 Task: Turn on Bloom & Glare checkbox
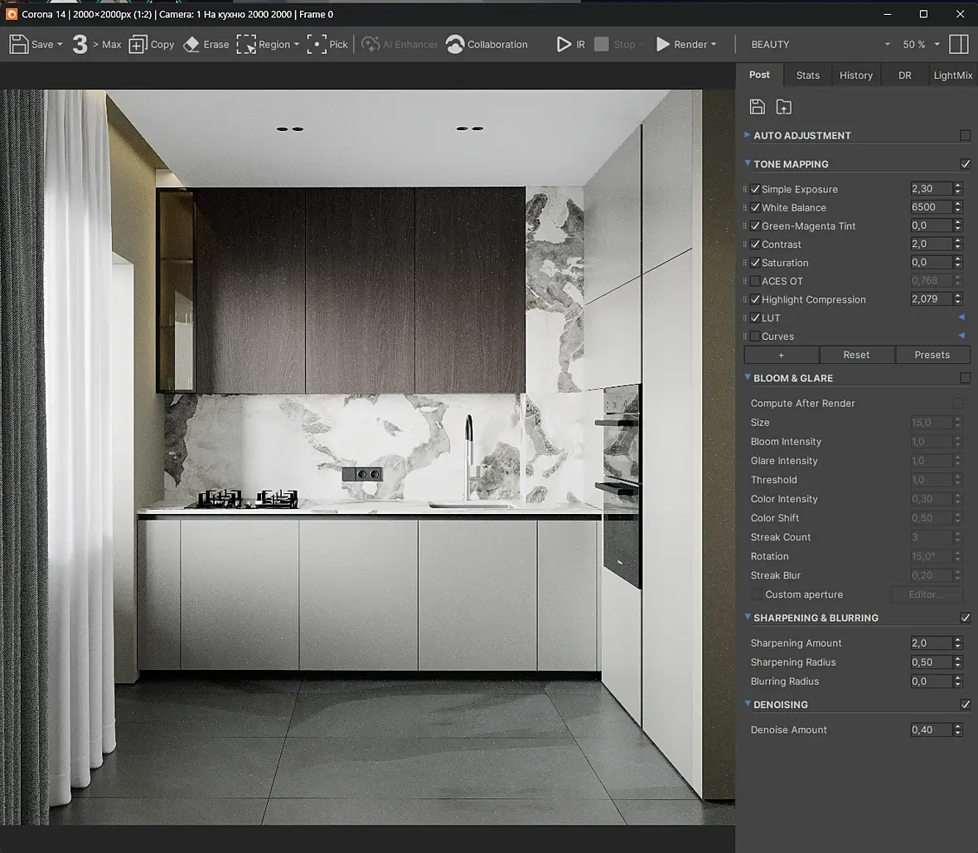(x=965, y=378)
